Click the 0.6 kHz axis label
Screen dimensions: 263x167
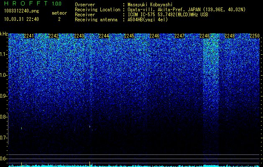pos(3,159)
